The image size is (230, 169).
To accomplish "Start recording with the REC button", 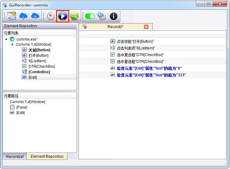I will tap(51, 16).
